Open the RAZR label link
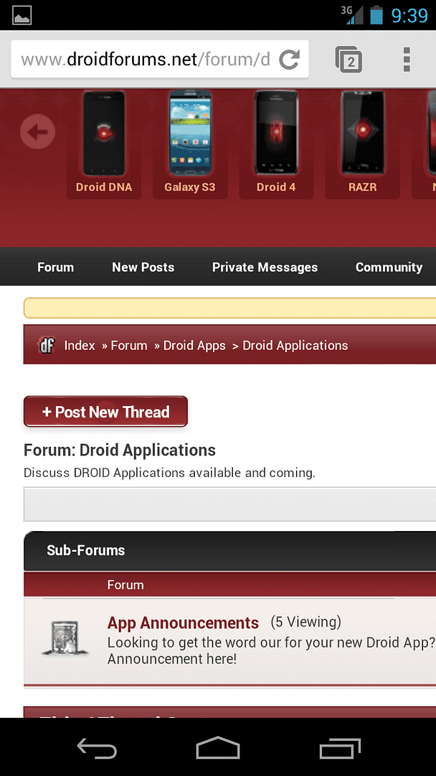This screenshot has height=776, width=436. [362, 188]
